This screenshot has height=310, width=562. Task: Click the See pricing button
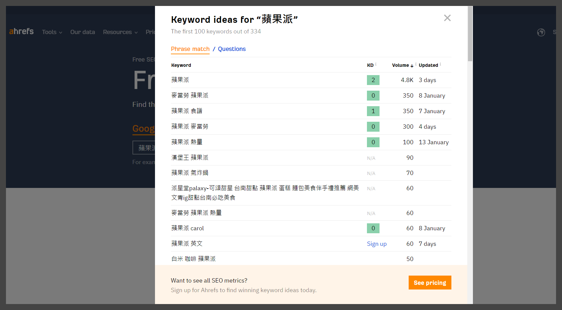[430, 283]
